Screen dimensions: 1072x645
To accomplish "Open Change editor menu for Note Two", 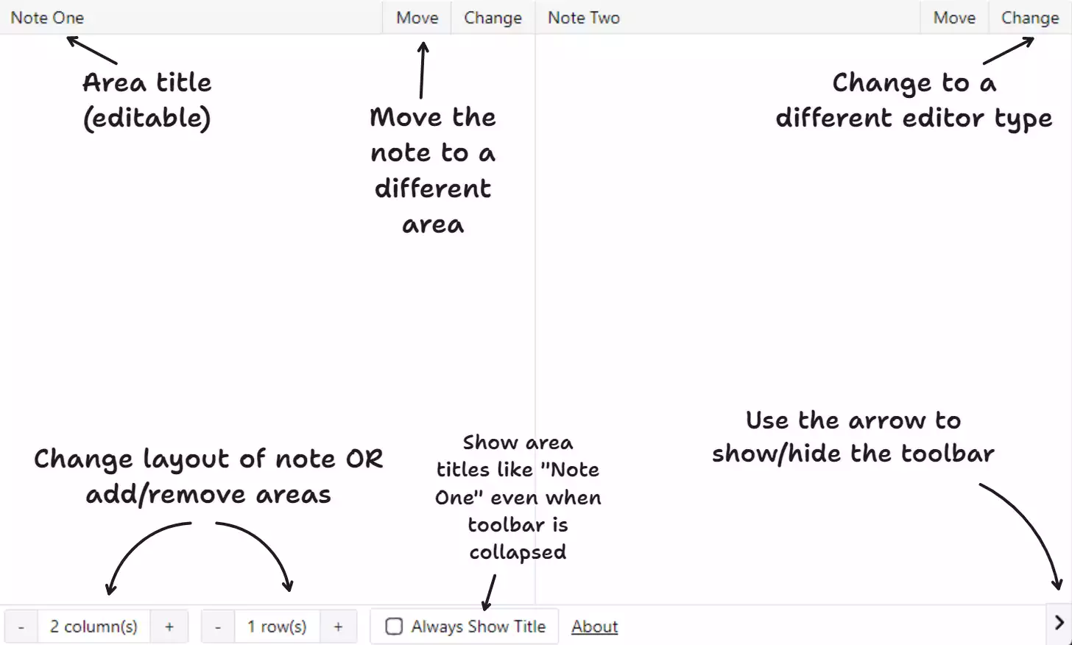I will (x=1030, y=17).
